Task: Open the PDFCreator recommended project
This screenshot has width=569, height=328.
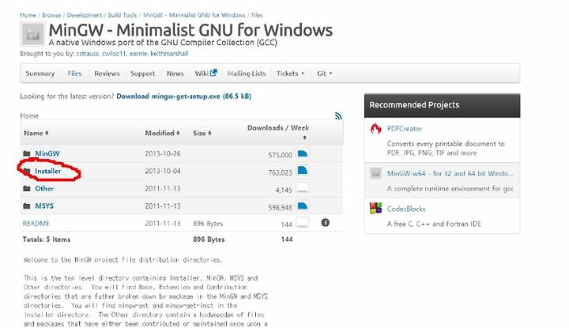Action: pyautogui.click(x=405, y=129)
